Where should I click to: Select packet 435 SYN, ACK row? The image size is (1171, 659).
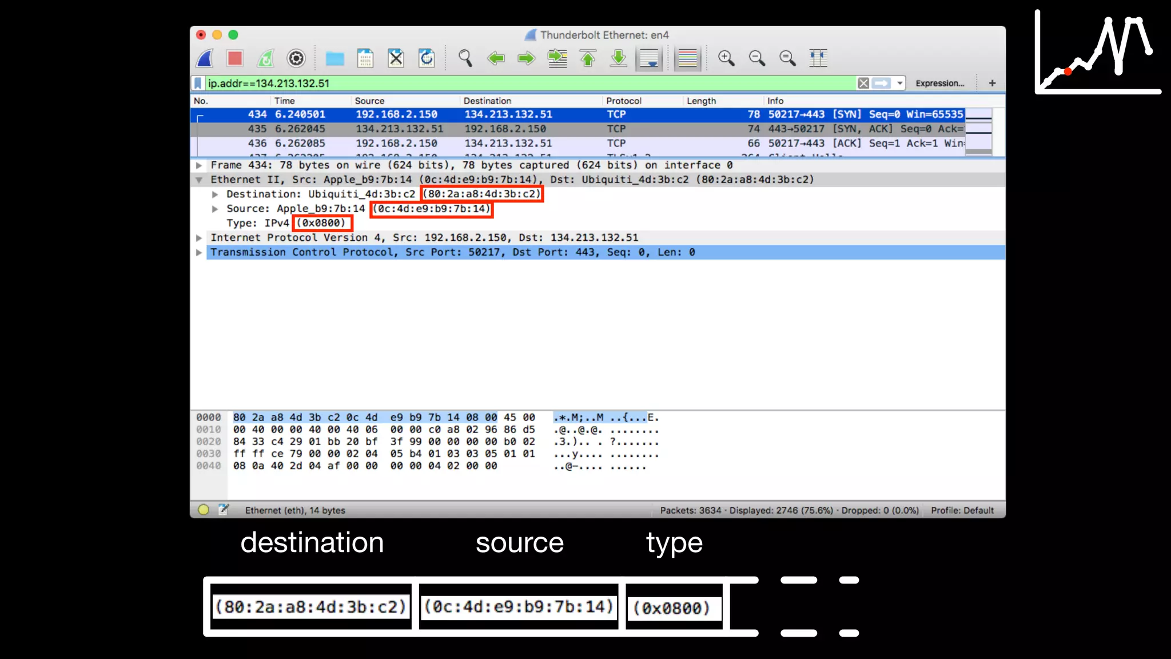click(x=577, y=129)
